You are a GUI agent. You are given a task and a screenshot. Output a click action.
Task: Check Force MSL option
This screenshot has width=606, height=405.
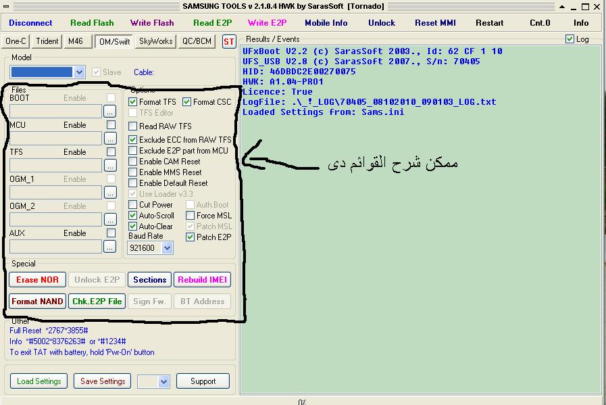(x=190, y=216)
